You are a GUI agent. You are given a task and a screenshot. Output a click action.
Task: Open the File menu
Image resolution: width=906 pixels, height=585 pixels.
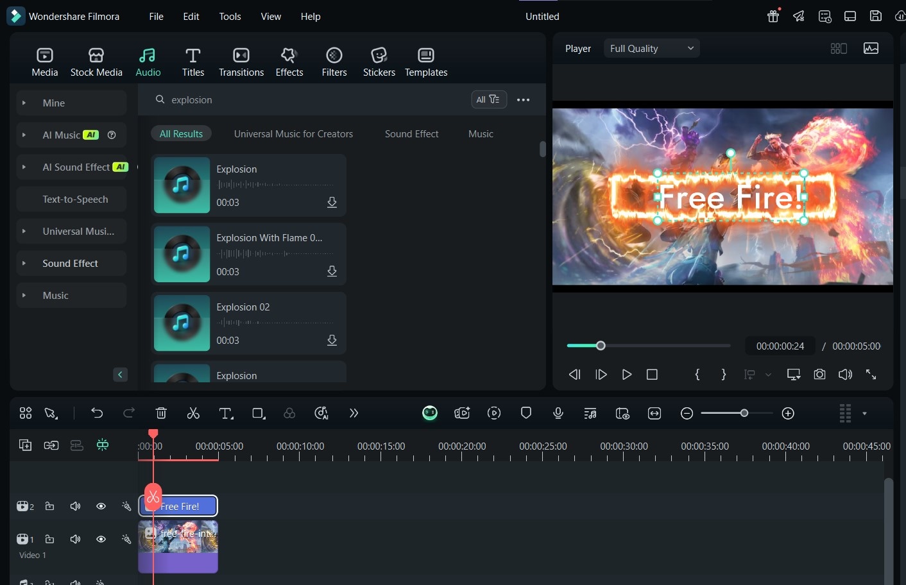click(x=157, y=17)
